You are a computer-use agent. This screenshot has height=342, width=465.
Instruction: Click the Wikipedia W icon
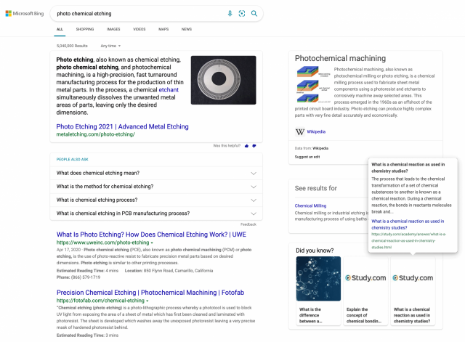pos(299,131)
